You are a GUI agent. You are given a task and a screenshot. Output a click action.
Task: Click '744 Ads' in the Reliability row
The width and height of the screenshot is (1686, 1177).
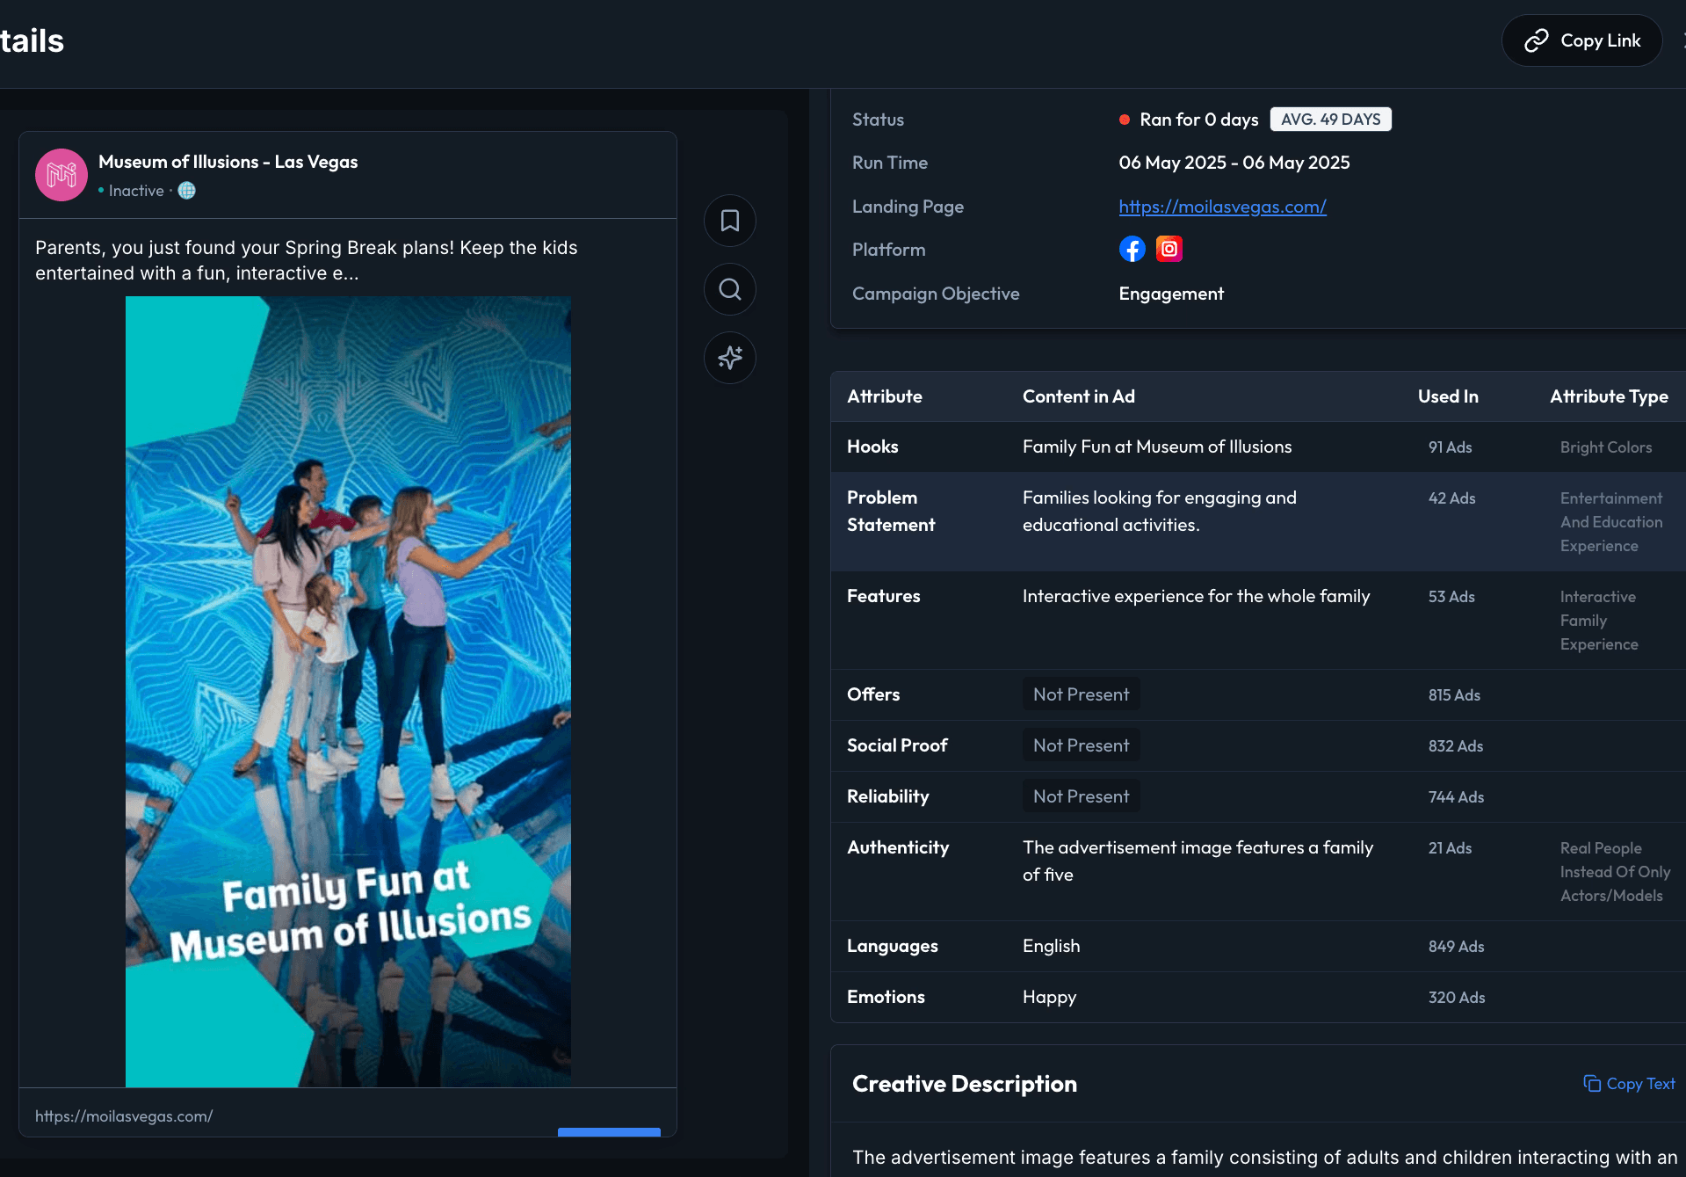(1456, 797)
